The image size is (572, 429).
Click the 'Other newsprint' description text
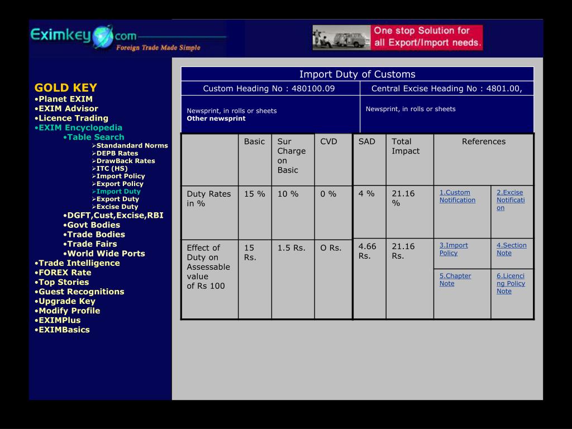(216, 118)
